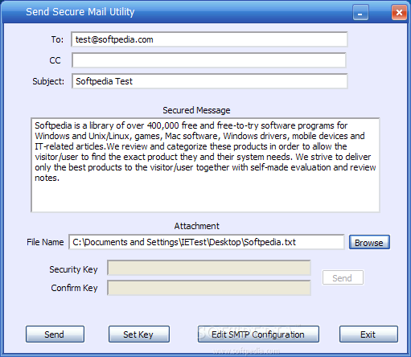Exit the mail utility
Viewport: 411px width, 357px height.
[x=368, y=334]
